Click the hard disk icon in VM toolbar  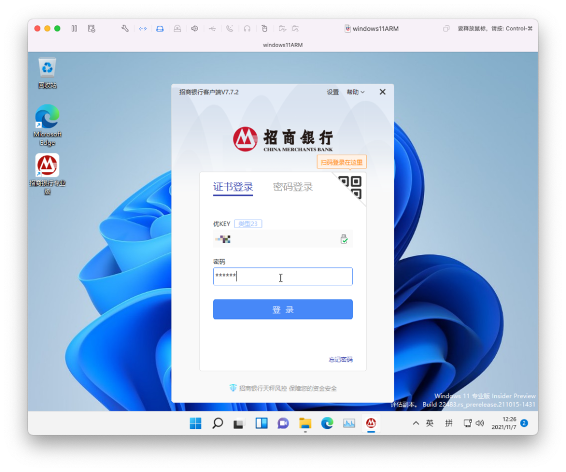160,28
